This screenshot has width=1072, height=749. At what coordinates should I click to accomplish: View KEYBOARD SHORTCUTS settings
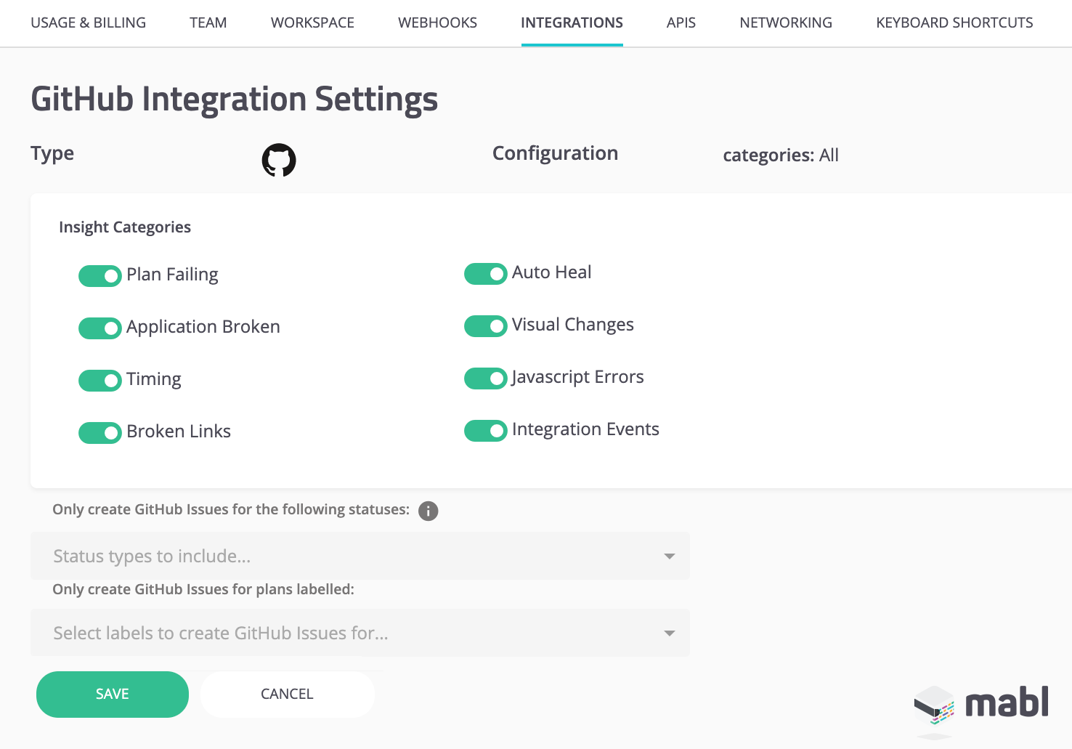point(954,23)
